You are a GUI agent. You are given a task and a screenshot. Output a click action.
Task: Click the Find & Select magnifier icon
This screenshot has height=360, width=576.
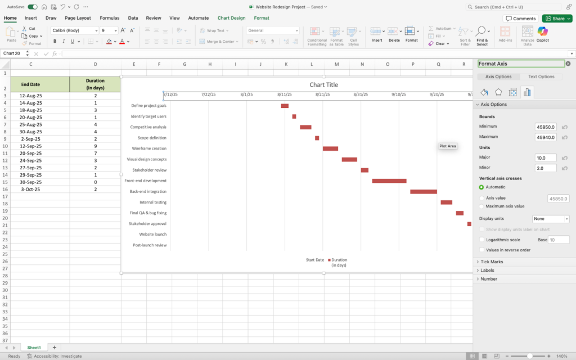click(x=481, y=31)
